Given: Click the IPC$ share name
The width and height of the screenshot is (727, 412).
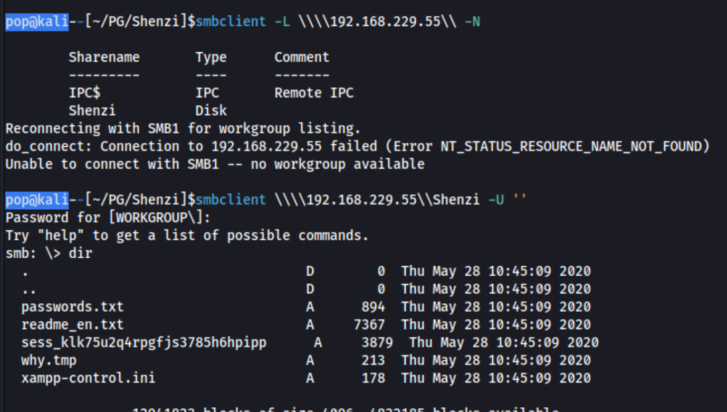Looking at the screenshot, I should click(84, 93).
